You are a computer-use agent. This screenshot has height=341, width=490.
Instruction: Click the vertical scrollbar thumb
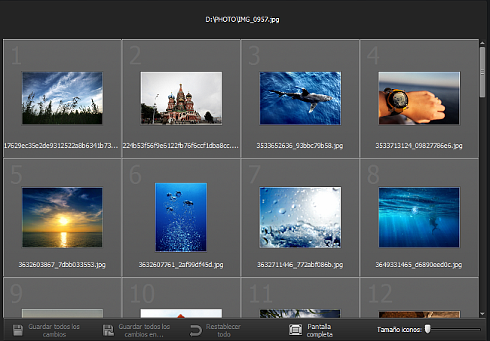tap(482, 72)
